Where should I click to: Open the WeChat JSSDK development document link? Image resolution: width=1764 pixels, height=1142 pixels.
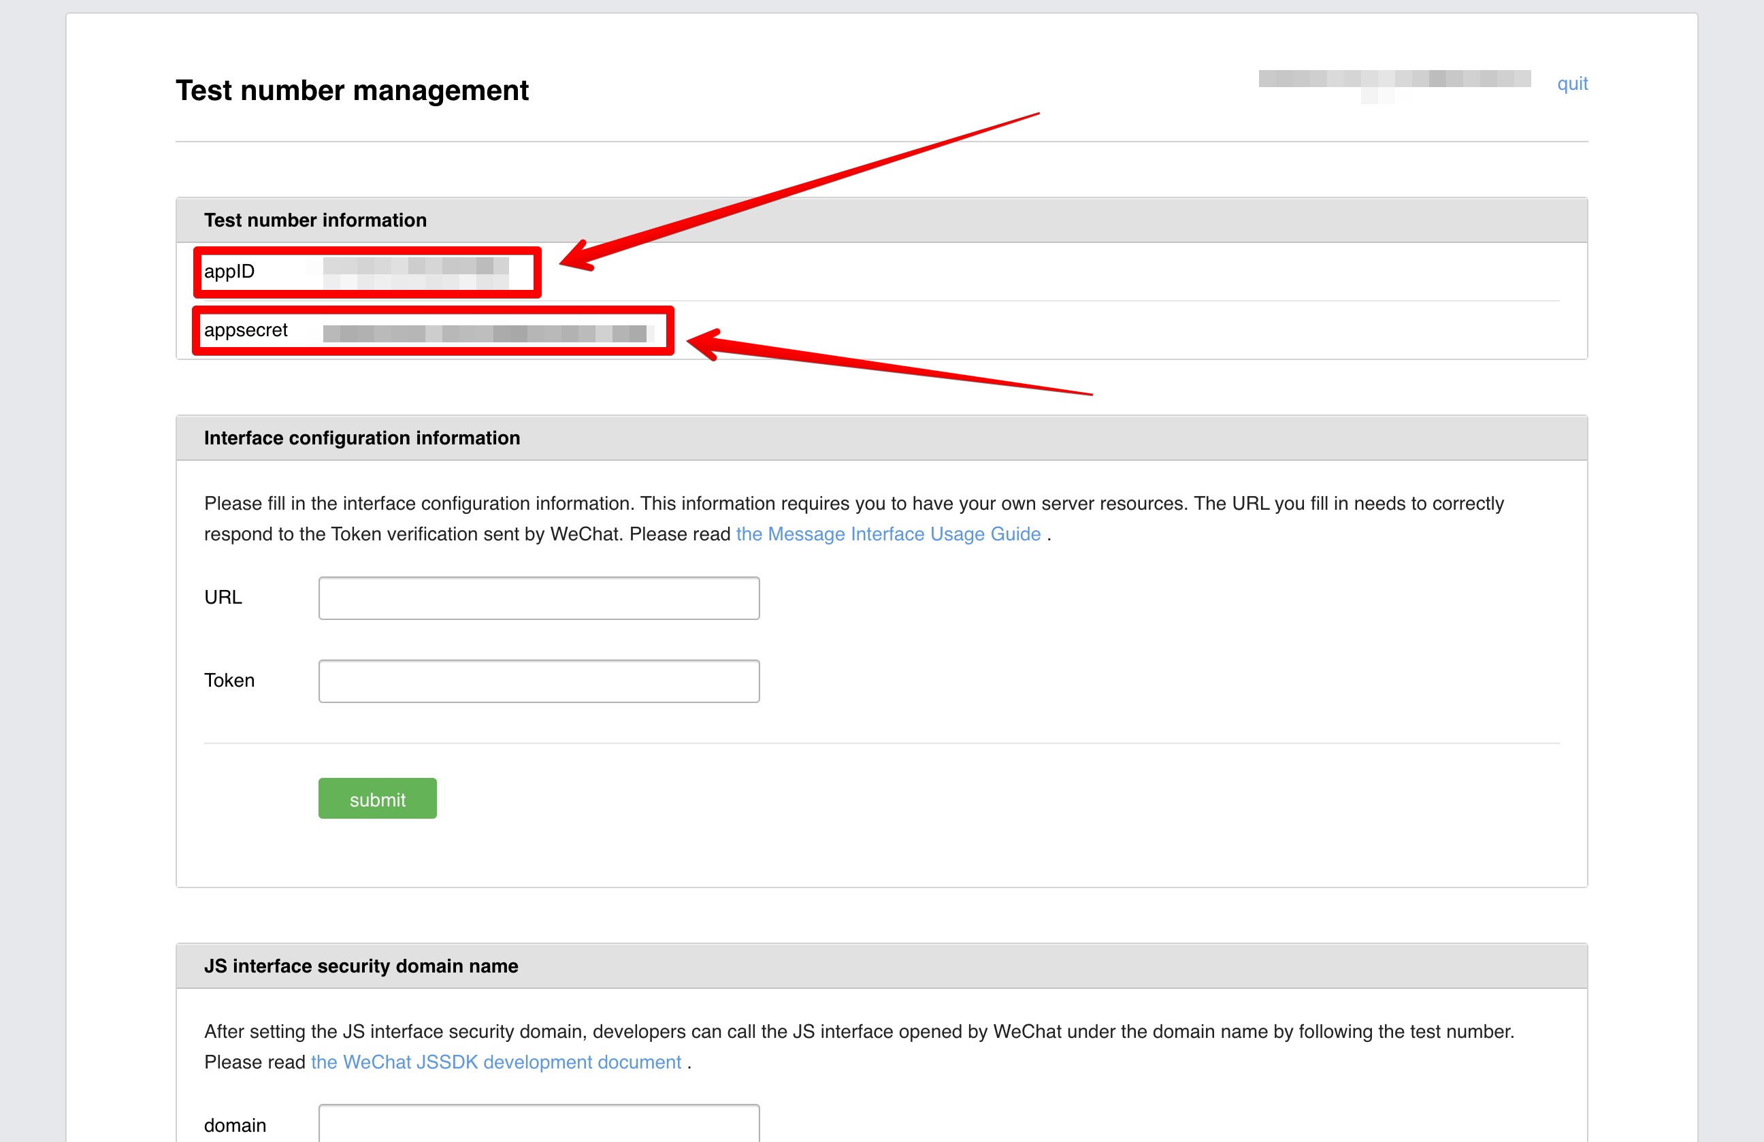pos(496,1061)
